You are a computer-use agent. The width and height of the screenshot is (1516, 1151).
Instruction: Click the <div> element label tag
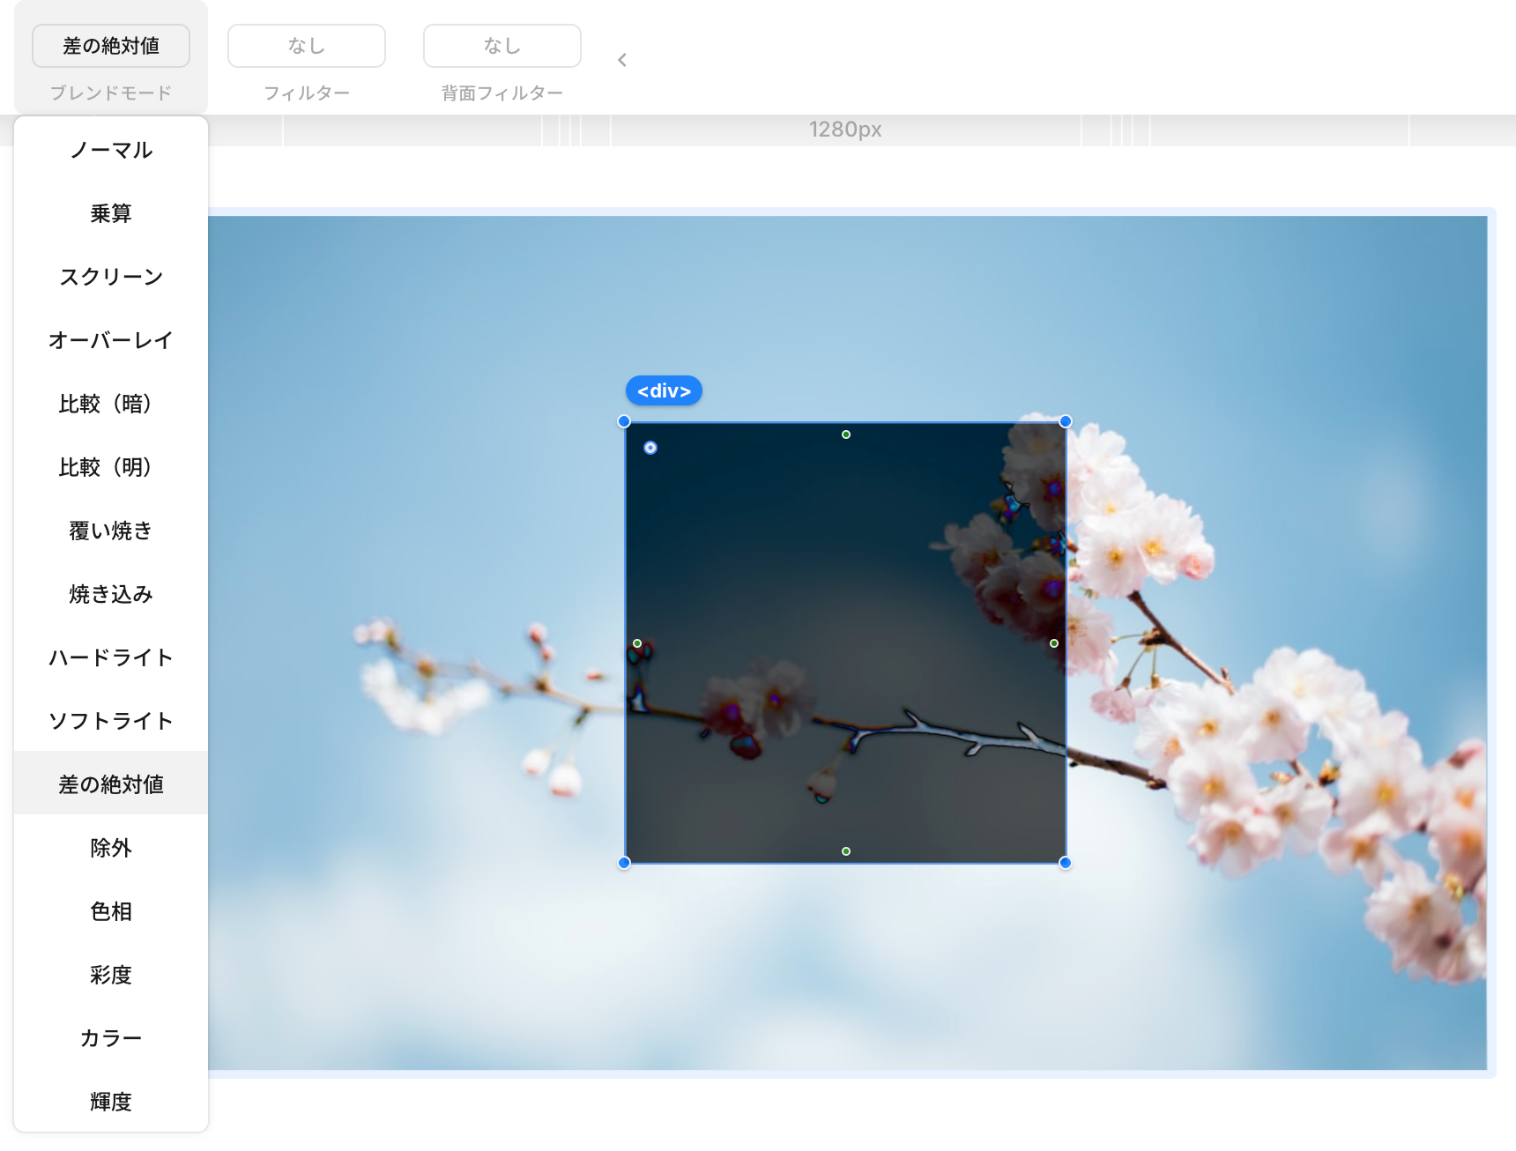(664, 390)
